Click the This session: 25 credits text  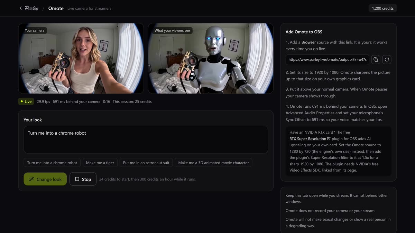[x=132, y=101]
